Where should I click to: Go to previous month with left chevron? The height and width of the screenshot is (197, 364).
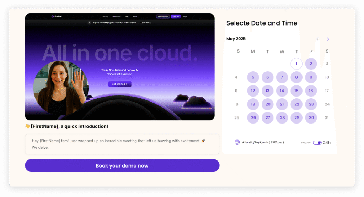(317, 39)
